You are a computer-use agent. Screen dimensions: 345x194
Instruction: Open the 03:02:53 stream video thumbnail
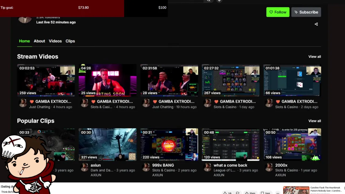pos(46,80)
